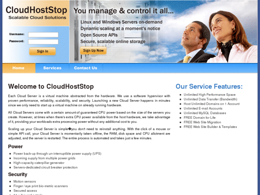
Task: Click the 'Motion sensors' list item
Action: 25,181
